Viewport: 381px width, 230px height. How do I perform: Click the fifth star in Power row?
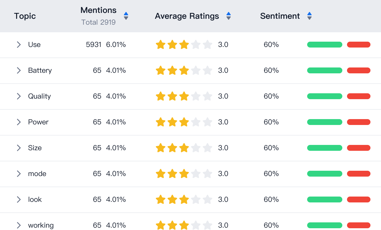tap(207, 122)
